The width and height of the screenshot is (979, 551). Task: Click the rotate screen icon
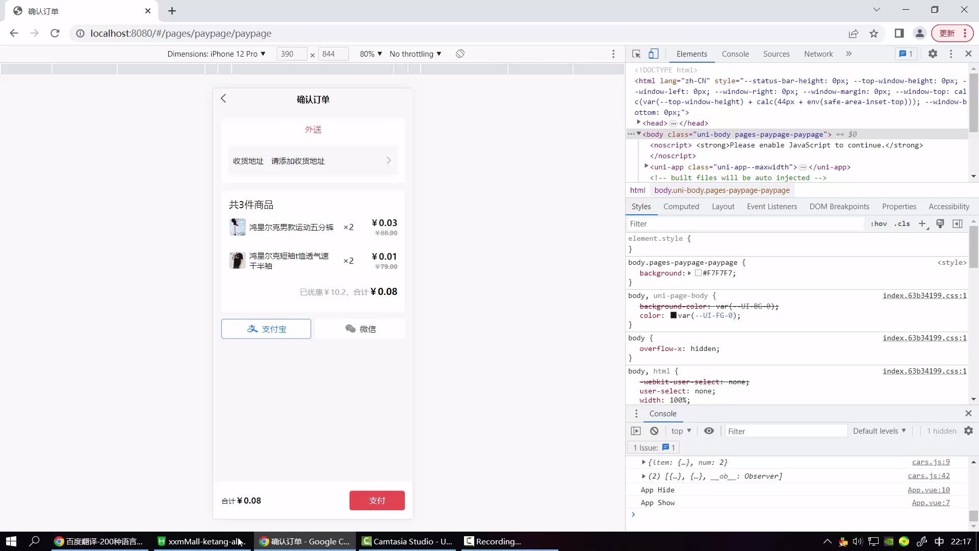460,54
